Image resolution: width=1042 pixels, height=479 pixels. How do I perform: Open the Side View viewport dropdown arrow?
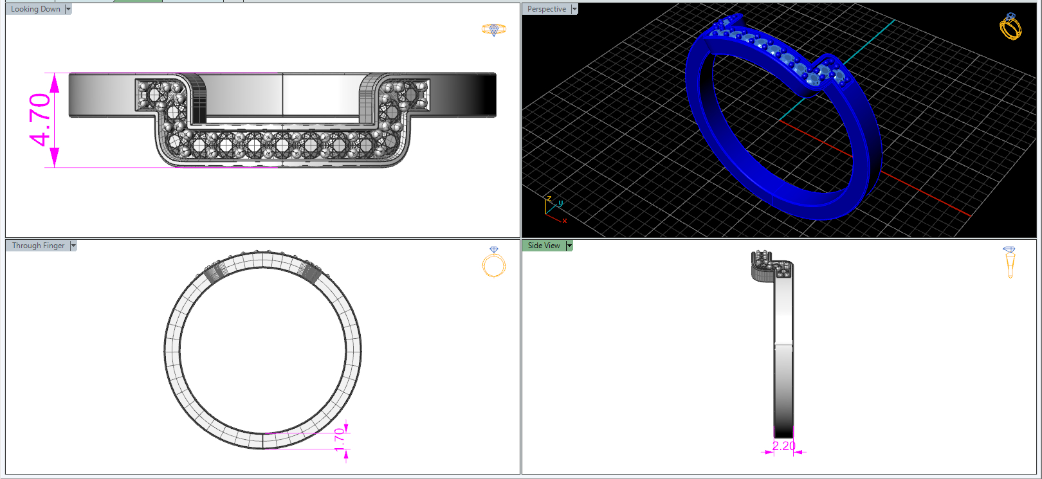pos(569,246)
